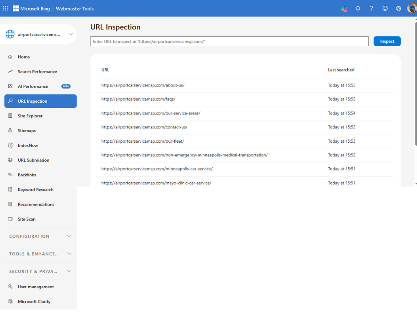Expand the SECURITY & PRIVA... section
Screen dimensions: 417x312
(x=40, y=271)
